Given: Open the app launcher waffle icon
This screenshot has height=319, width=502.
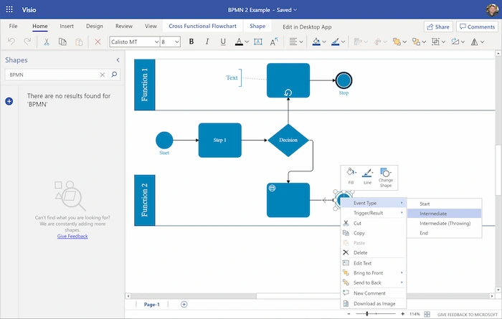Looking at the screenshot, I should 9,9.
